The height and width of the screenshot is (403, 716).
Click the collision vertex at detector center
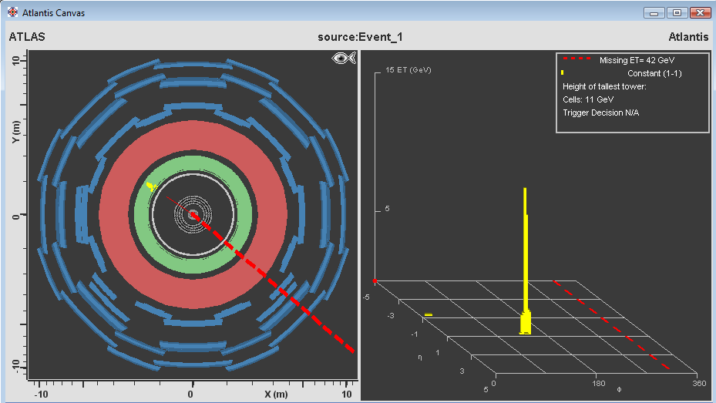(x=193, y=214)
